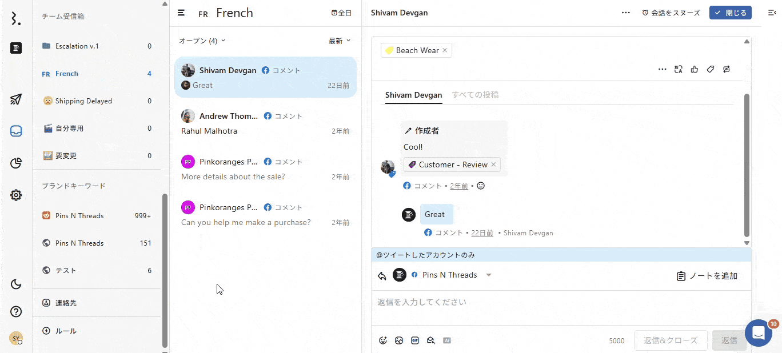Image resolution: width=782 pixels, height=353 pixels.
Task: Open the reports pie chart icon
Action: [16, 163]
